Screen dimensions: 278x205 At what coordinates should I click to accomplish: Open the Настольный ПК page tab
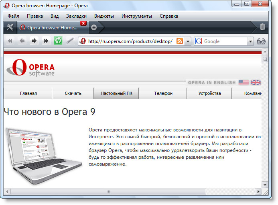click(x=116, y=93)
